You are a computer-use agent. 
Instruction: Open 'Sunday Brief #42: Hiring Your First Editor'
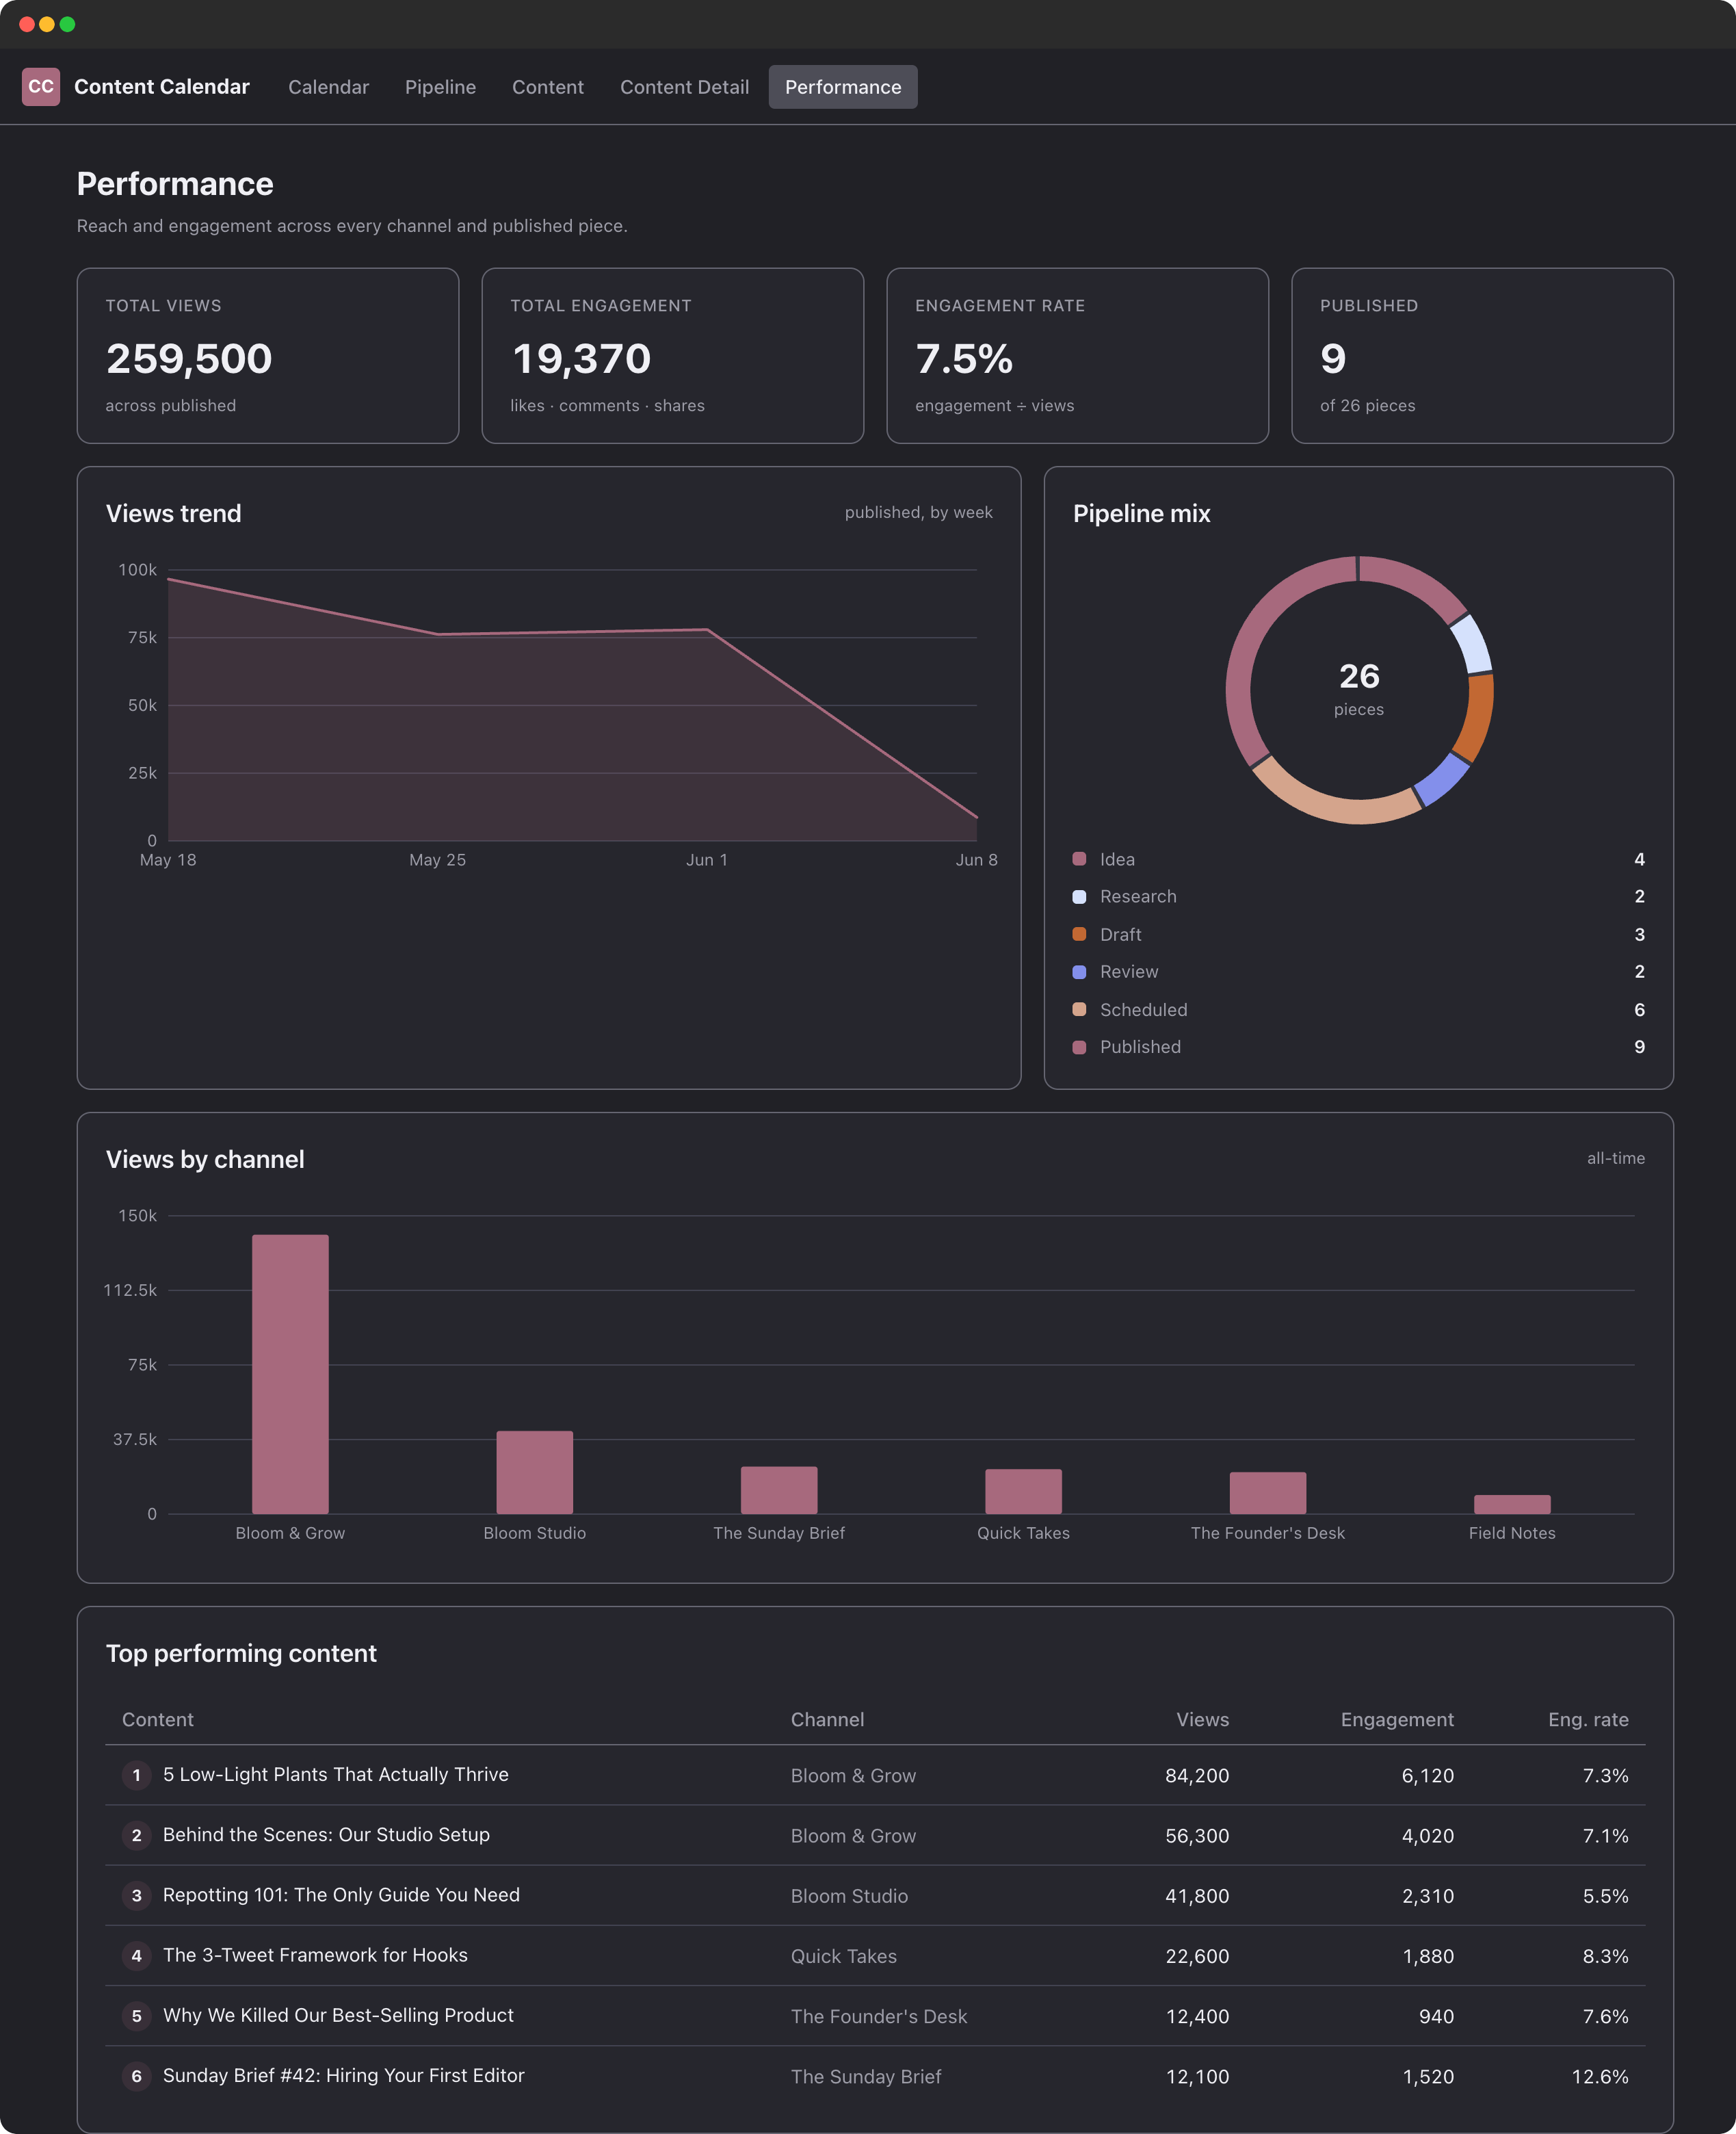pos(343,2075)
